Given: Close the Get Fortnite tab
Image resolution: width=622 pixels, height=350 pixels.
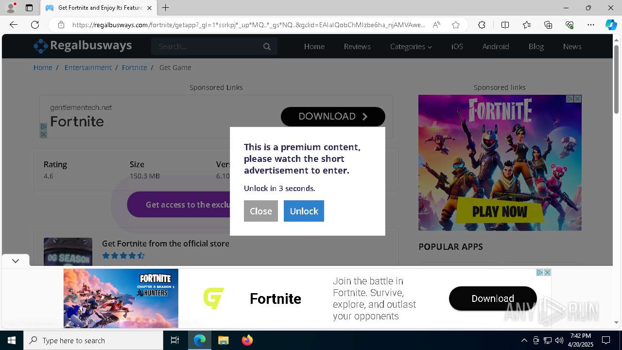Looking at the screenshot, I should tap(150, 8).
